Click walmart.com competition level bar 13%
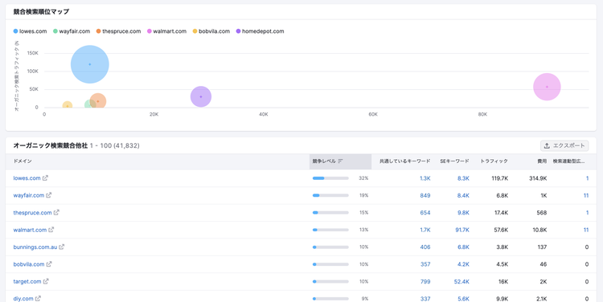Screen dimensions: 603x302 [330, 230]
